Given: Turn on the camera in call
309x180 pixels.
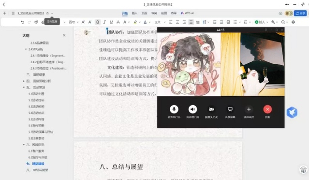Looking at the screenshot, I should click(211, 109).
